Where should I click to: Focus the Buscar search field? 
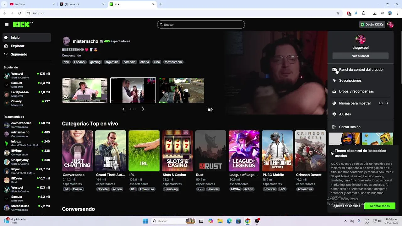pyautogui.click(x=201, y=24)
